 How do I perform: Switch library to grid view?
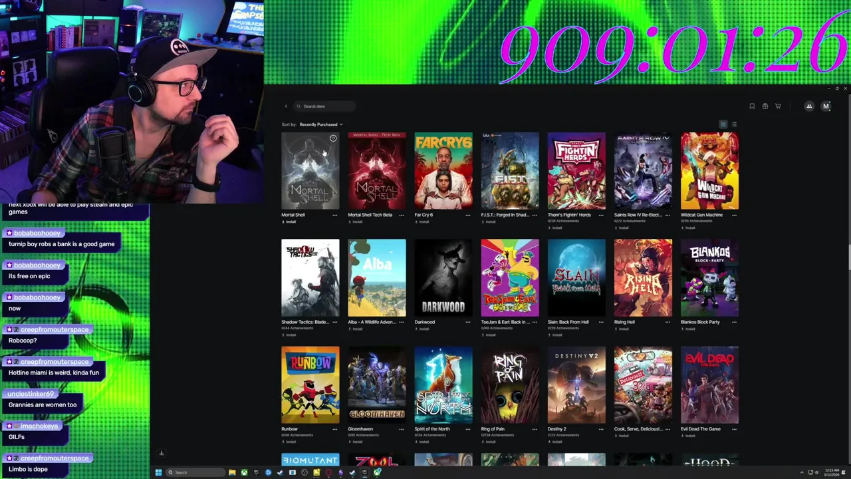click(723, 124)
